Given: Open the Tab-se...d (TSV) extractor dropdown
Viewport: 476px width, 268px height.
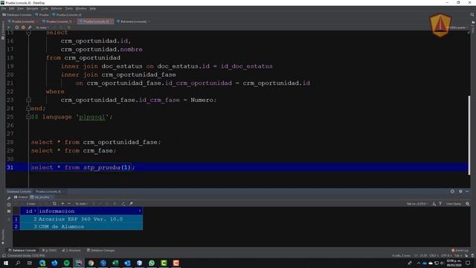Looking at the screenshot, I should (x=417, y=204).
